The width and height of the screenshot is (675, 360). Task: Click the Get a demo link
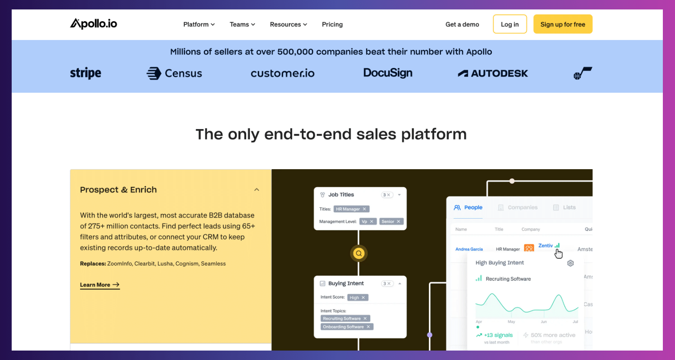(462, 24)
